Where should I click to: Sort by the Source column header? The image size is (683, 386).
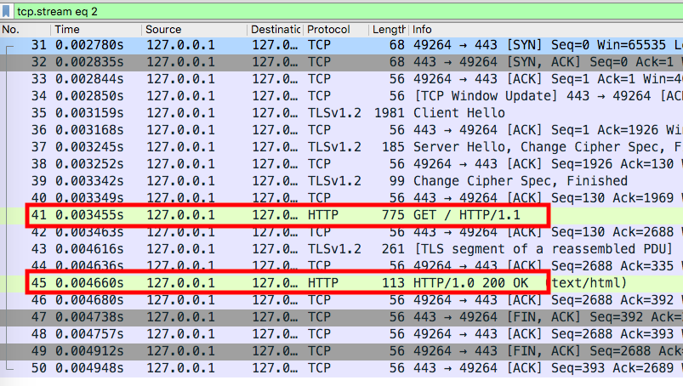click(194, 30)
